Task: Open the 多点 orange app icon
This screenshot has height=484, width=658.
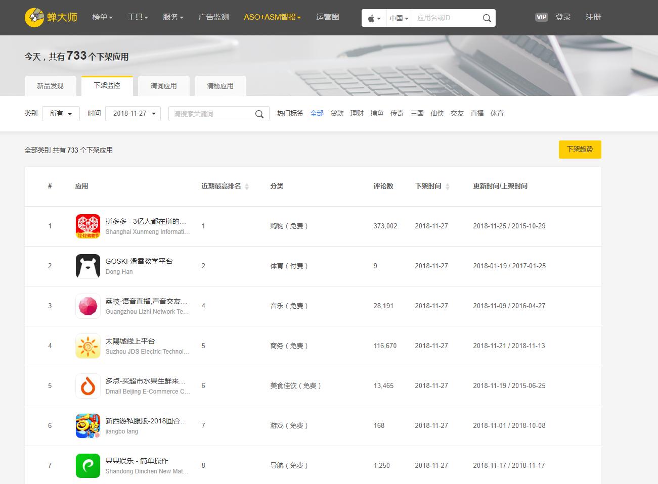Action: 88,386
